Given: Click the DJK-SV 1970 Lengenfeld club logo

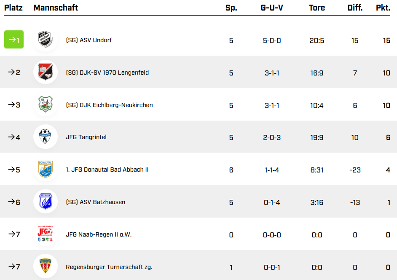Looking at the screenshot, I should (45, 73).
